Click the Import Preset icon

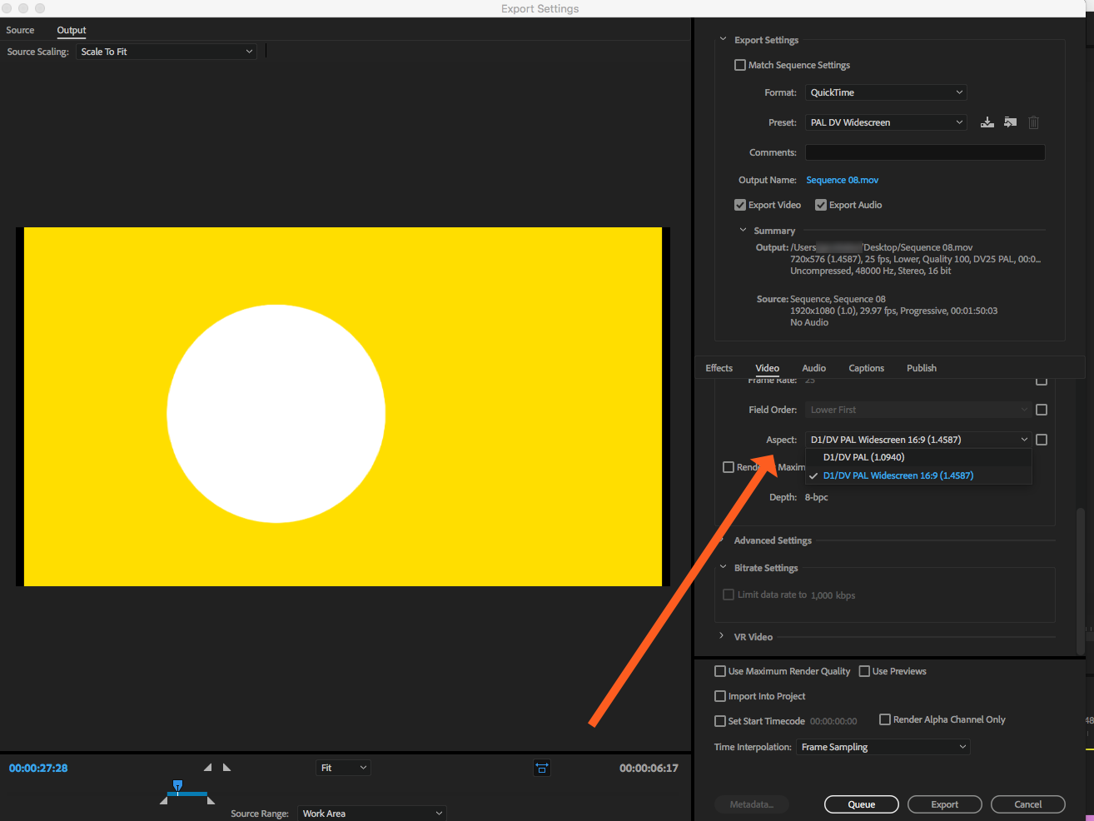click(1010, 122)
